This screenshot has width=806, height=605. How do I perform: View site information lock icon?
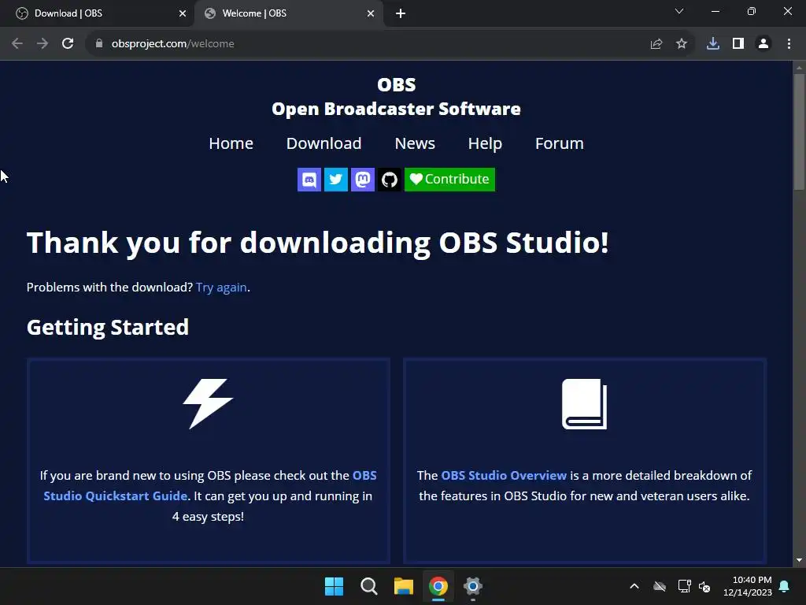click(99, 44)
